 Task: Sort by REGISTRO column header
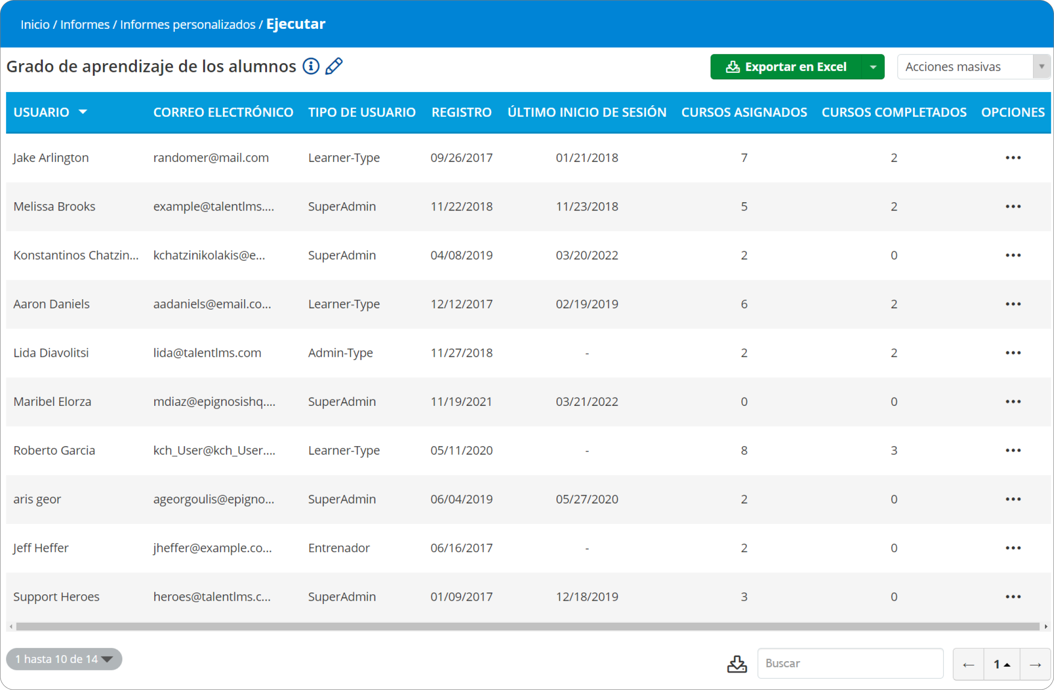462,113
